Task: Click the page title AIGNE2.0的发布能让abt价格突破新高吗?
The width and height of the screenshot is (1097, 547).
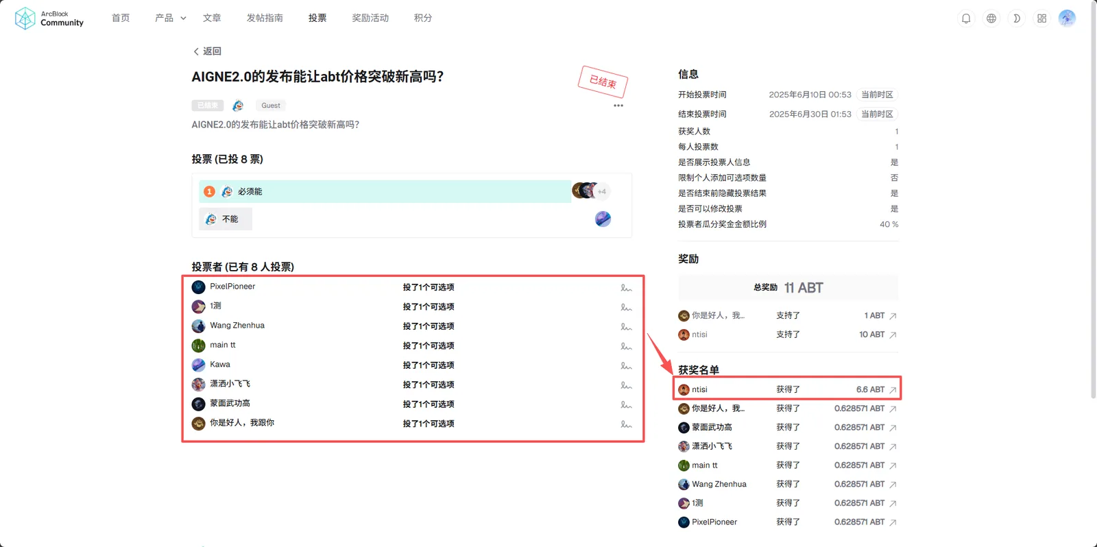Action: (317, 77)
